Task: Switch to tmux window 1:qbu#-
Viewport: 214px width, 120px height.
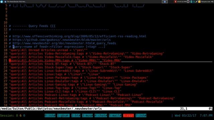Action: [63, 116]
